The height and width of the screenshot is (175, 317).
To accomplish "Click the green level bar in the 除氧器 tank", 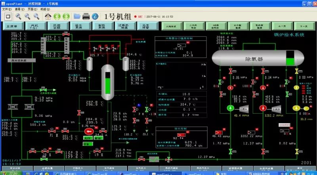I will pyautogui.click(x=290, y=61).
